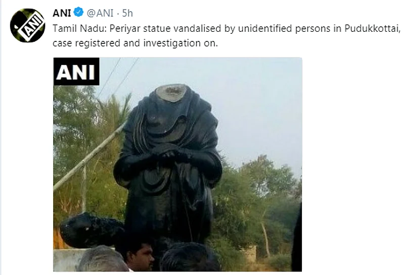The width and height of the screenshot is (405, 275).
Task: Click the ANI profile avatar
Action: pyautogui.click(x=27, y=26)
